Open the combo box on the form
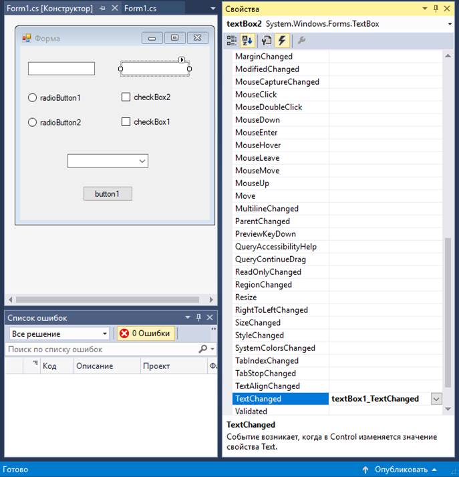 (142, 161)
